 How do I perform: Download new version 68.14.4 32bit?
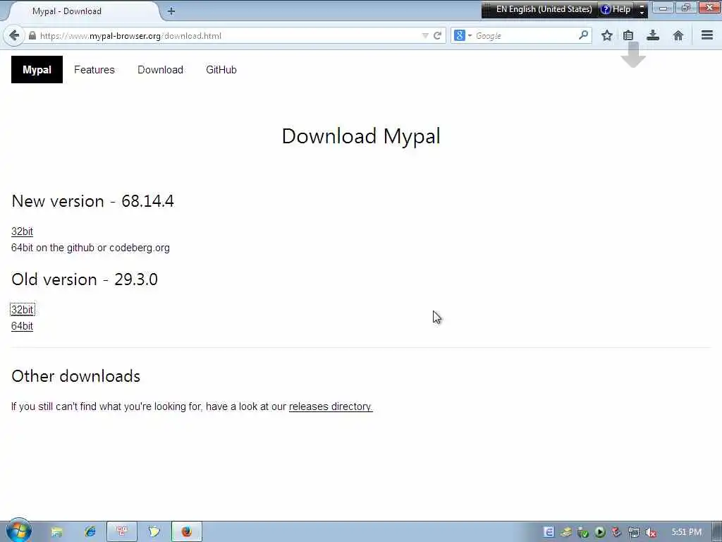22,231
